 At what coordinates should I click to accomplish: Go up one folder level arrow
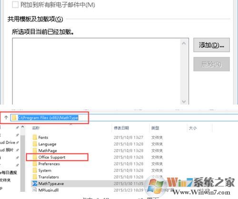pyautogui.click(x=6, y=118)
